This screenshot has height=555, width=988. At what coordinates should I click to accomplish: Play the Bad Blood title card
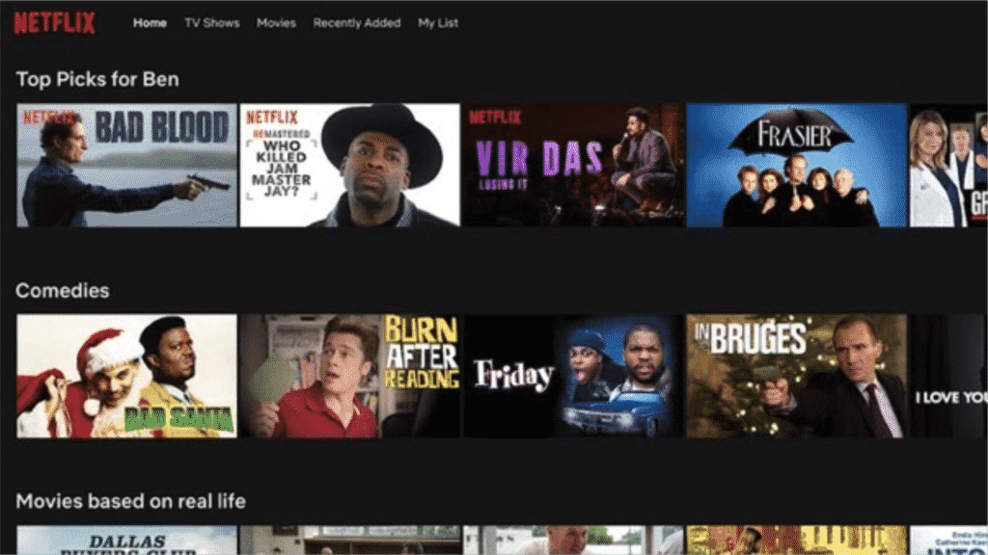click(126, 166)
